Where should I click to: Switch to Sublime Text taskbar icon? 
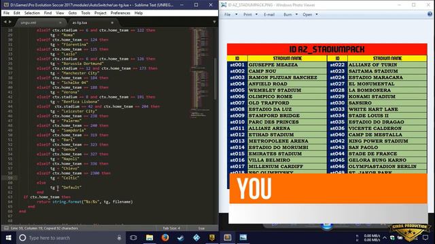coord(228,238)
